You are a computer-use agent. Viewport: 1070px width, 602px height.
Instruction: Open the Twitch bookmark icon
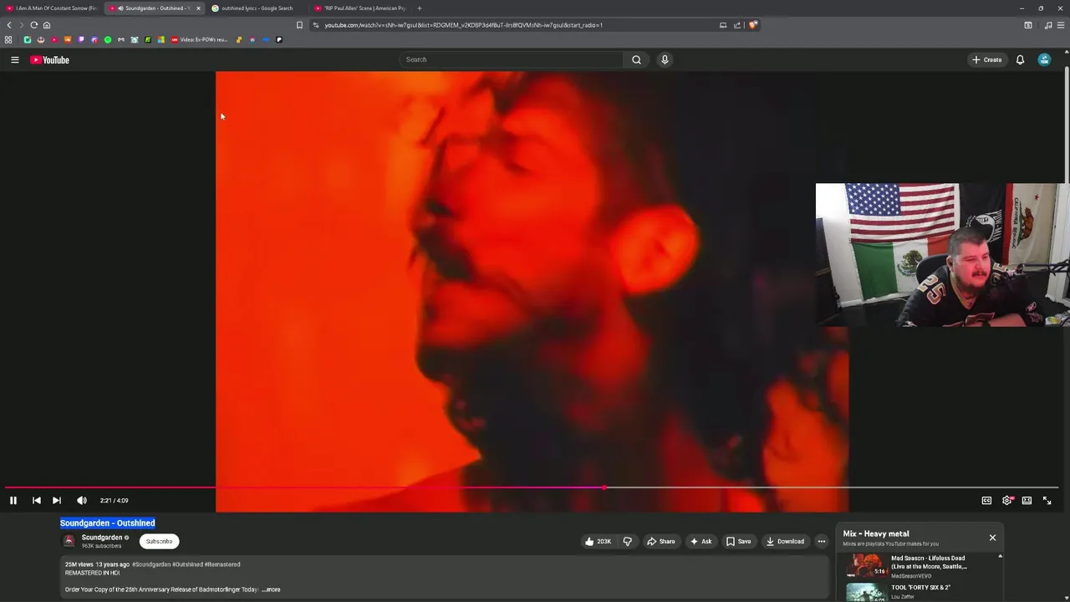point(81,39)
